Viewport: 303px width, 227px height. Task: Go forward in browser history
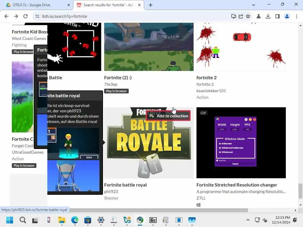click(16, 17)
